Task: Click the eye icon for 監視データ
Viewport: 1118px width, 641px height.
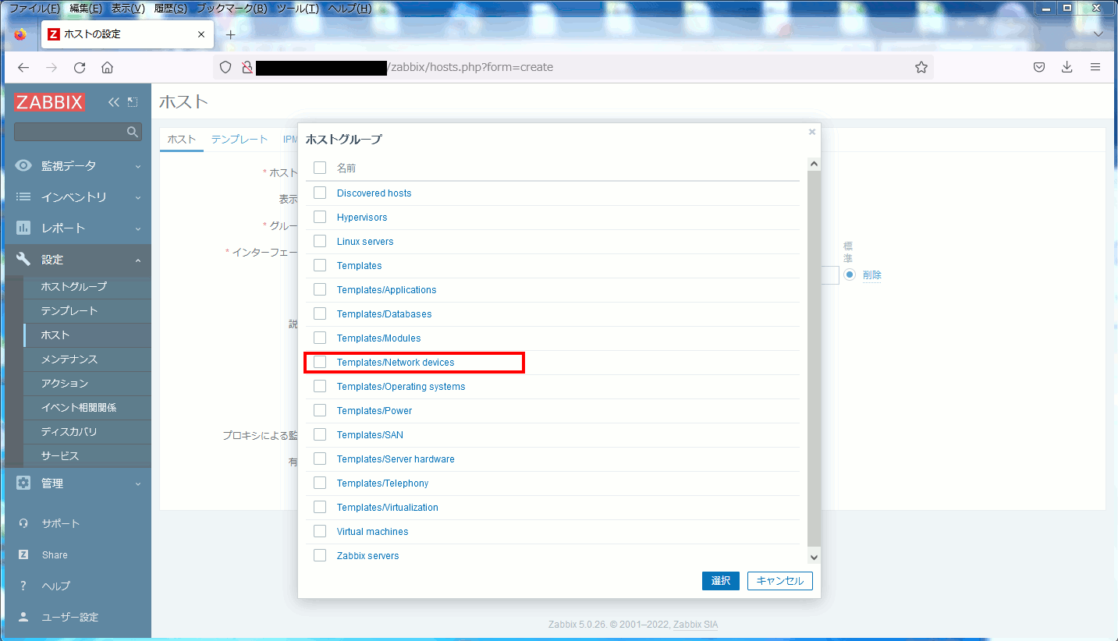Action: pos(24,165)
